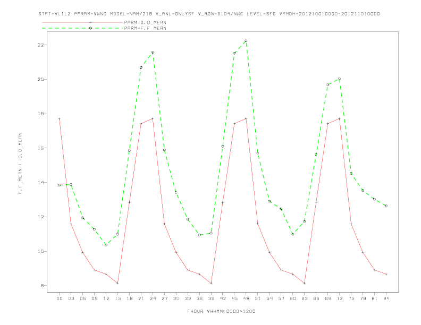The image size is (421, 325).
Task: Click the x-axis tick label 39
Action: pyautogui.click(x=211, y=298)
